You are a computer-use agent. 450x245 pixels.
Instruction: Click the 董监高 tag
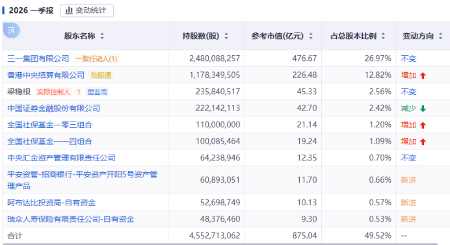(98, 92)
